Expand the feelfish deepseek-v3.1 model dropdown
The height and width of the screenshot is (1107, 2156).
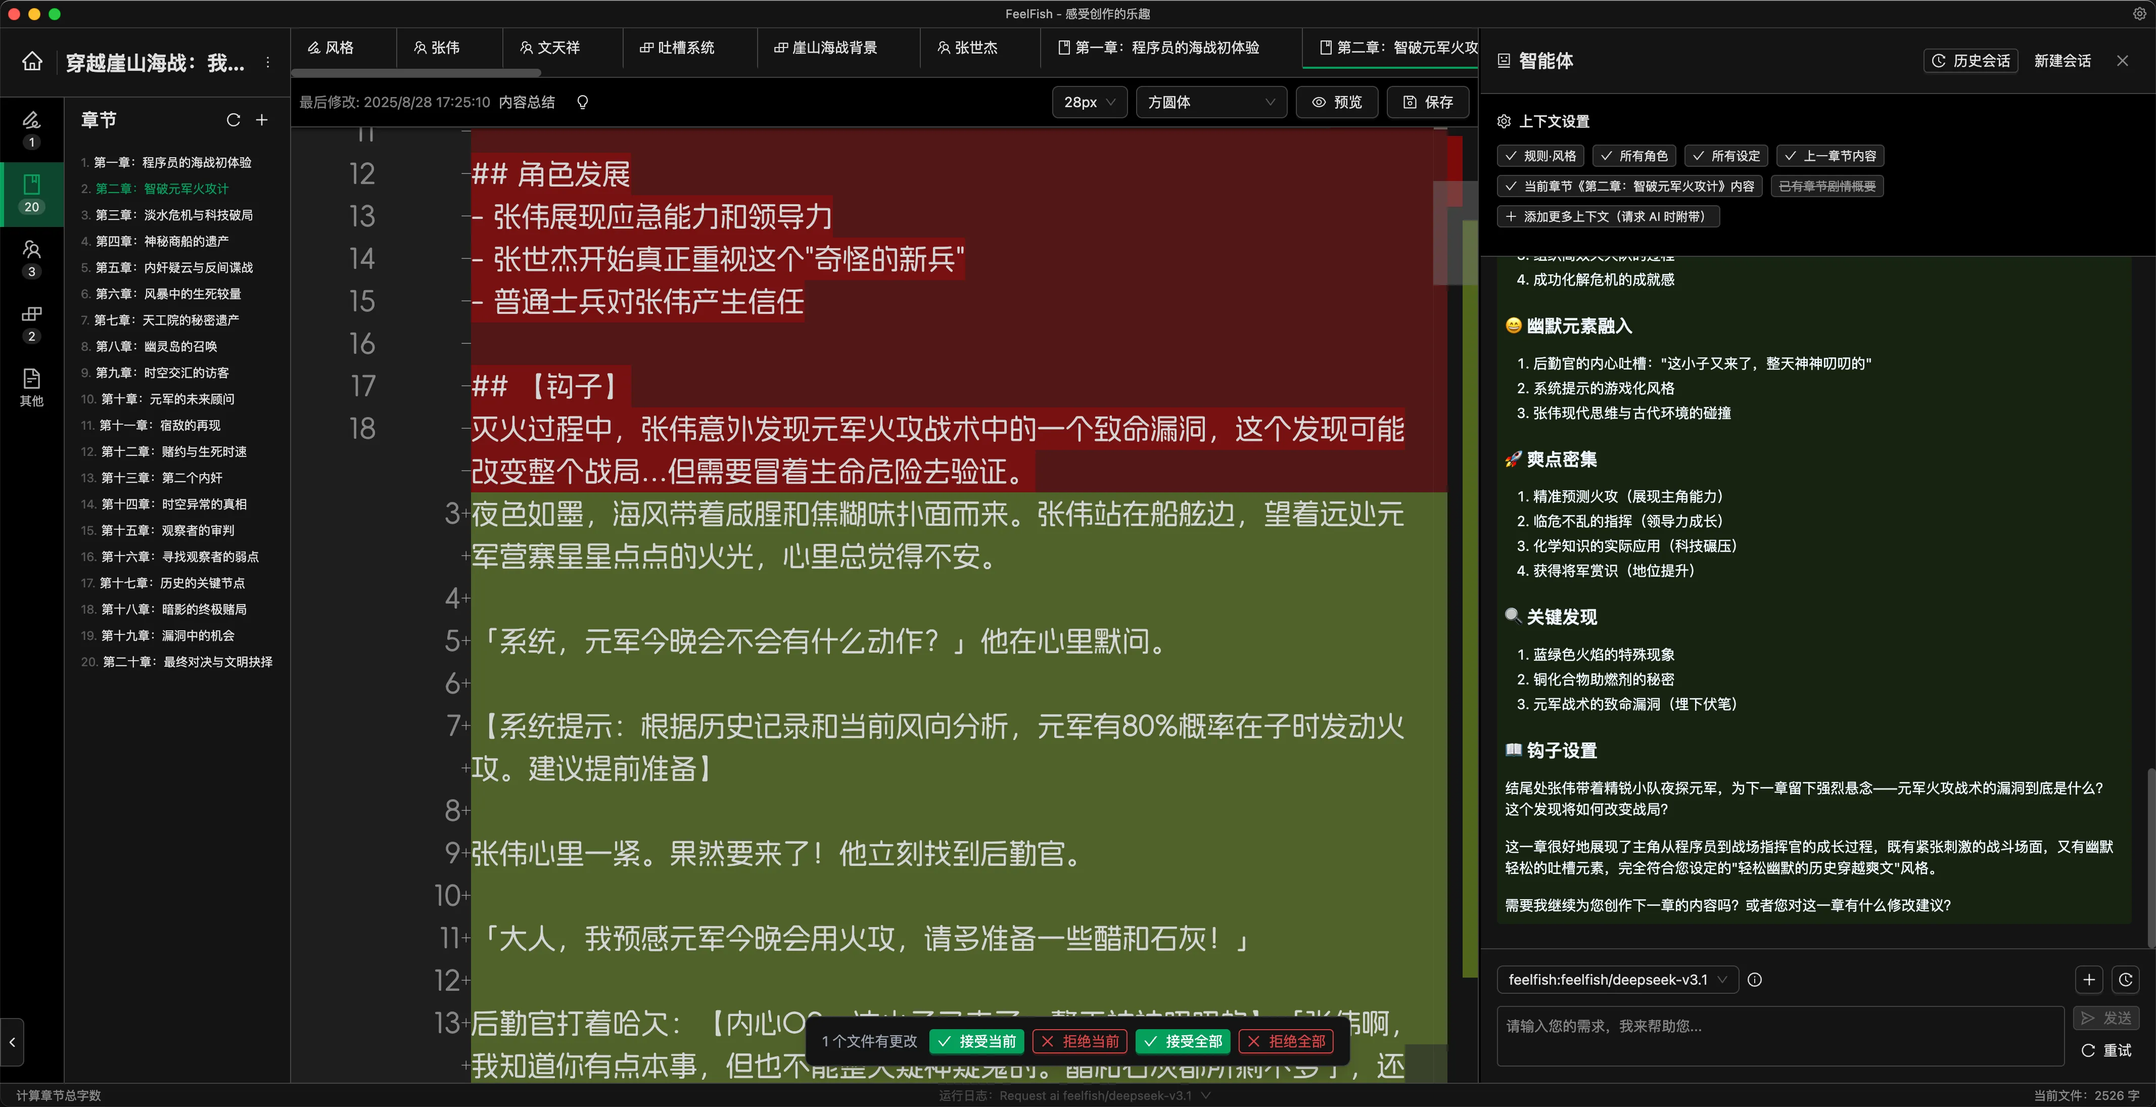coord(1616,980)
